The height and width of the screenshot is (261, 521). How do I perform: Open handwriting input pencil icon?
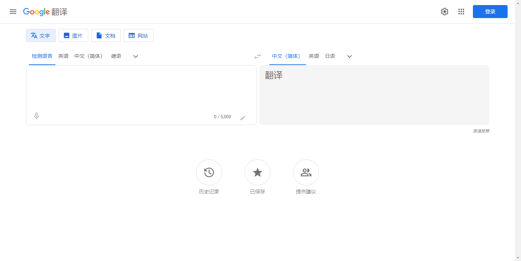243,117
